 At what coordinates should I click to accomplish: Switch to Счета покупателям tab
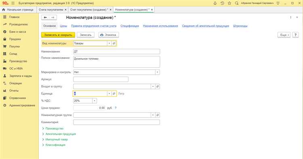pos(51,10)
